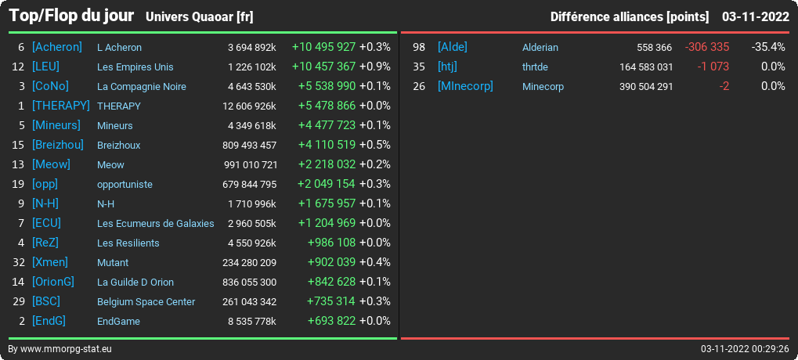Click the points total 4 349 618k
Screen dimensions: 798x360
pyautogui.click(x=252, y=126)
